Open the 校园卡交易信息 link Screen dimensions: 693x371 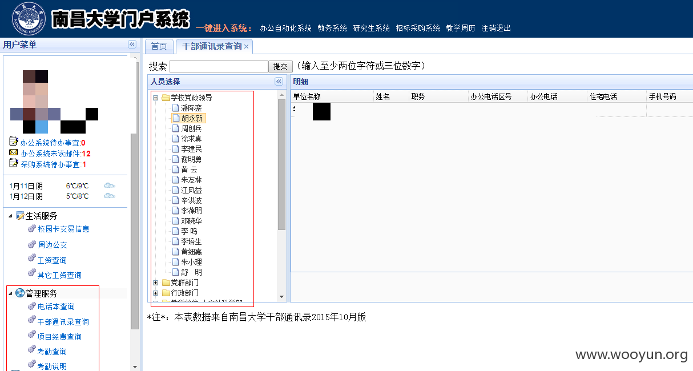(63, 229)
